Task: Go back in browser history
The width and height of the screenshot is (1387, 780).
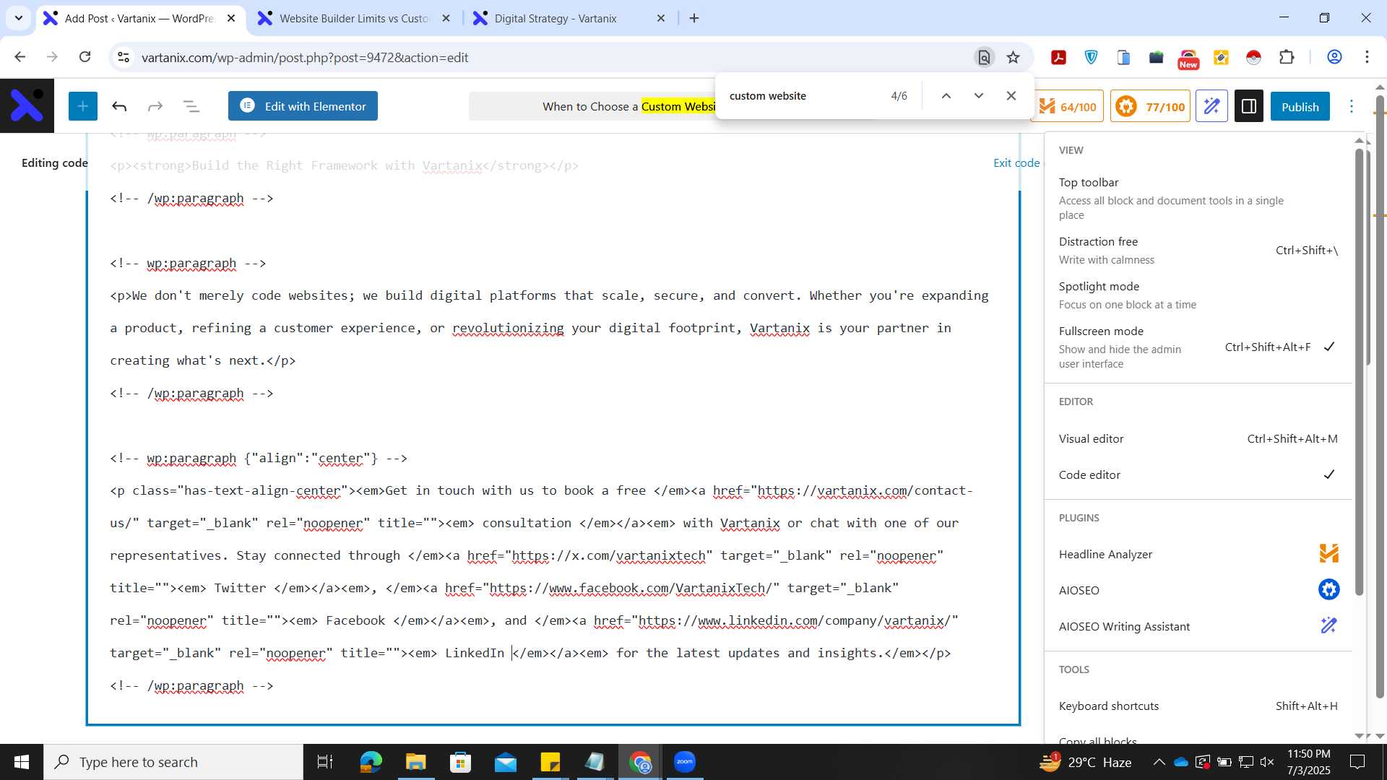Action: click(20, 57)
